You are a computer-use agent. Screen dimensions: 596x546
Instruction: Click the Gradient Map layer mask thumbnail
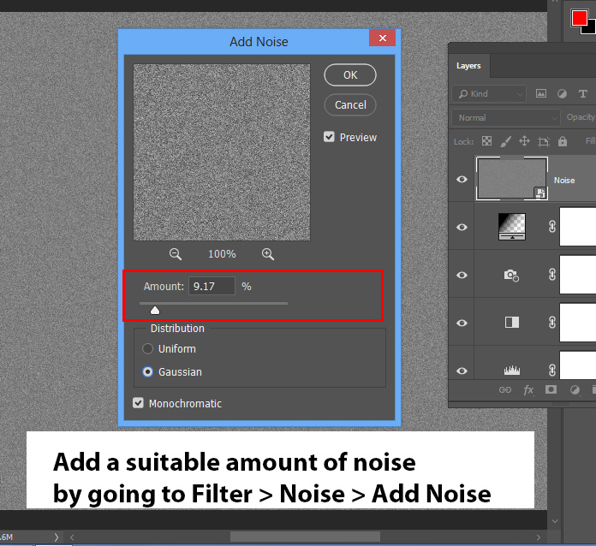click(x=578, y=227)
